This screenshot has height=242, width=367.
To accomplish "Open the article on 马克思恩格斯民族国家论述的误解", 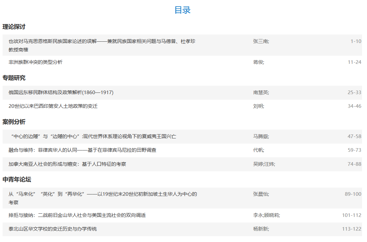I will [102, 41].
